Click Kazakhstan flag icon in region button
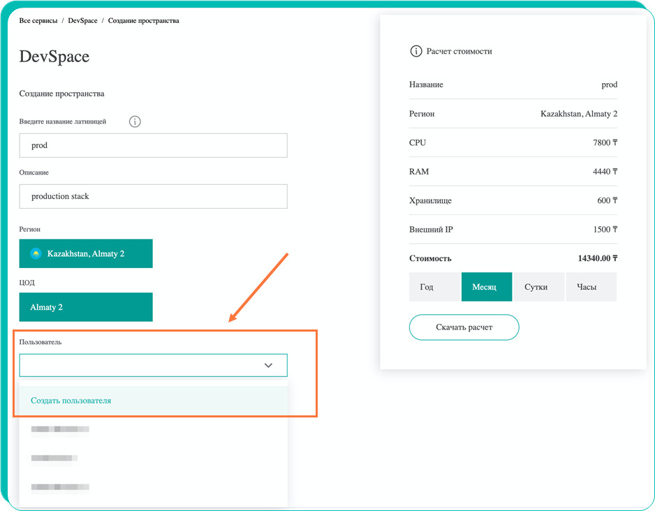Image resolution: width=655 pixels, height=511 pixels. [36, 253]
